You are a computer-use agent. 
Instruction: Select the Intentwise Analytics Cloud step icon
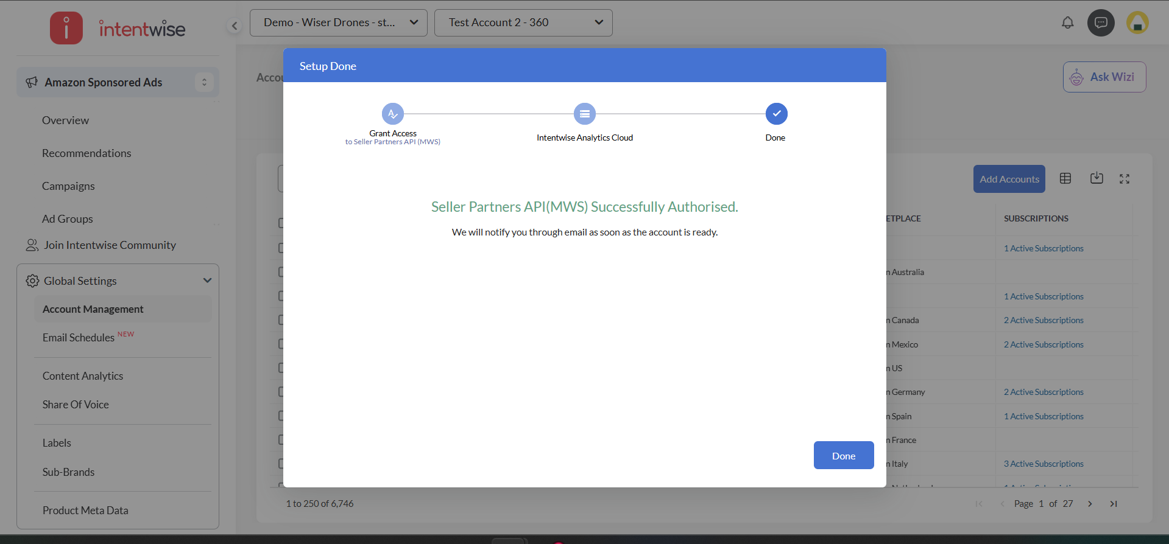point(585,114)
